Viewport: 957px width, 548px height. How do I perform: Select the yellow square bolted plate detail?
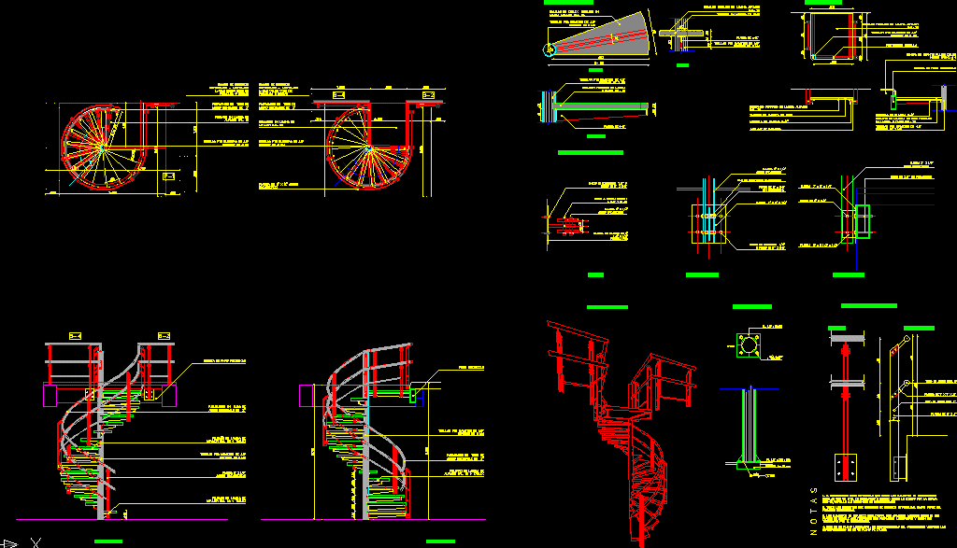[x=708, y=224]
